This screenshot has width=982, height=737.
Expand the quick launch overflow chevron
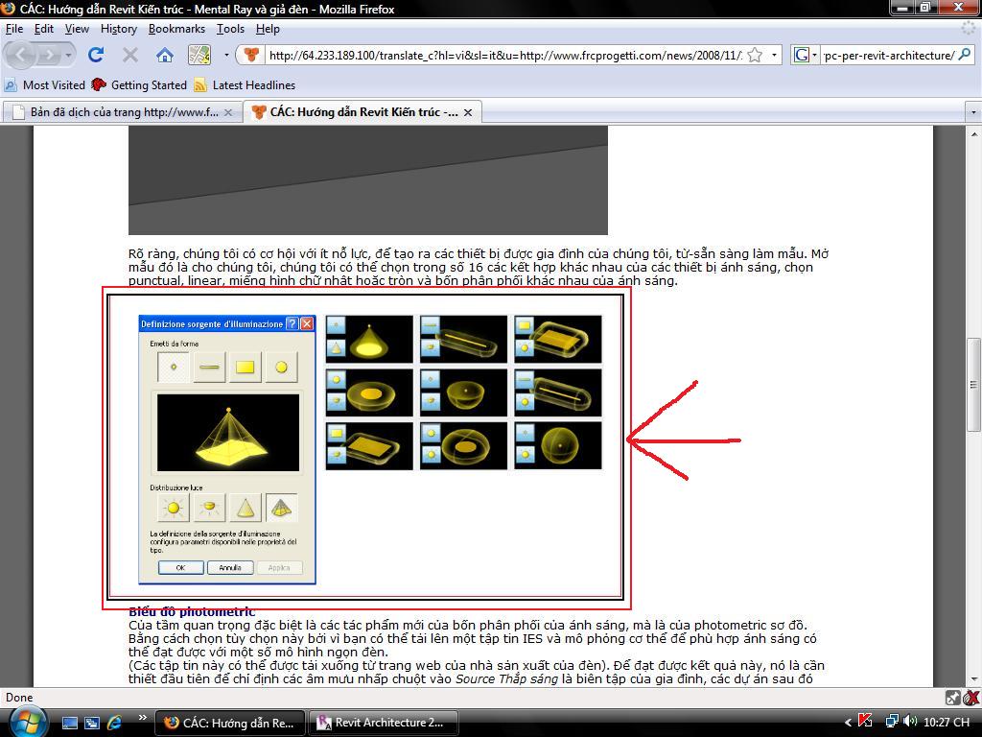pyautogui.click(x=142, y=718)
